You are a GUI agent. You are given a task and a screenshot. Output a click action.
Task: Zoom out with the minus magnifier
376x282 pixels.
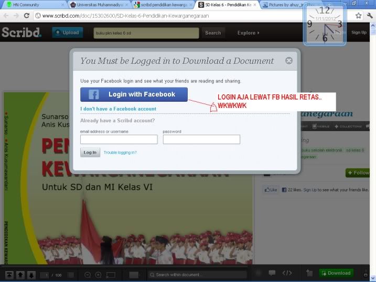point(88,275)
